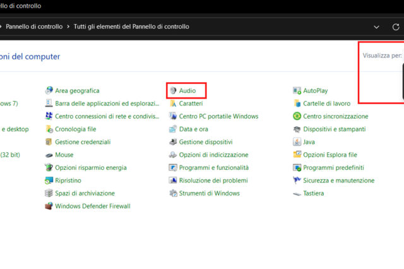Open the Data e ora icon
This screenshot has height=269, width=404.
173,129
